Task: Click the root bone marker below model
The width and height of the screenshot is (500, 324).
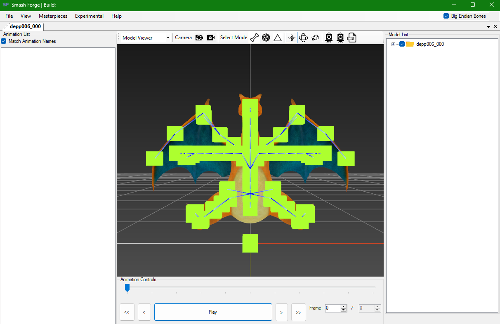Action: 250,243
